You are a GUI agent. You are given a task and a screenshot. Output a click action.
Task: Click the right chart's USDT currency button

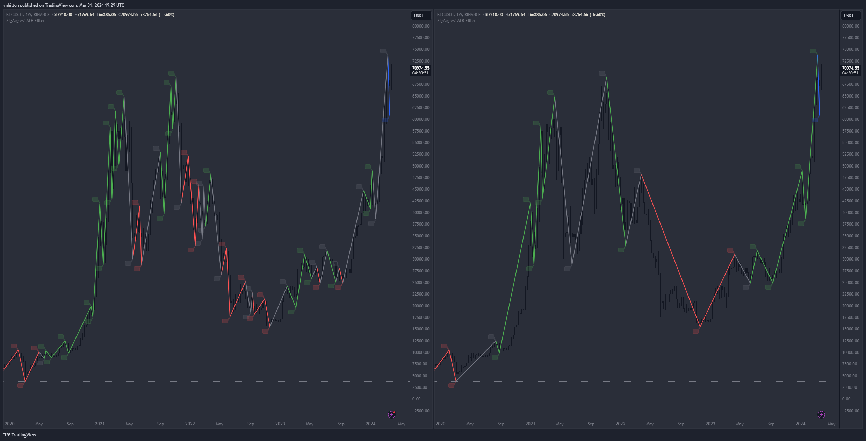[850, 15]
